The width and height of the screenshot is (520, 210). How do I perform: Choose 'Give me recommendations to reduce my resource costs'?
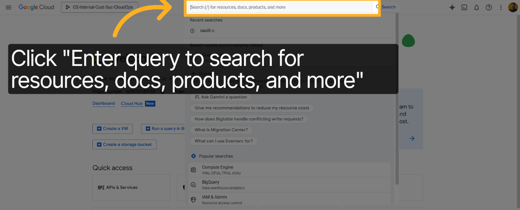click(x=252, y=108)
